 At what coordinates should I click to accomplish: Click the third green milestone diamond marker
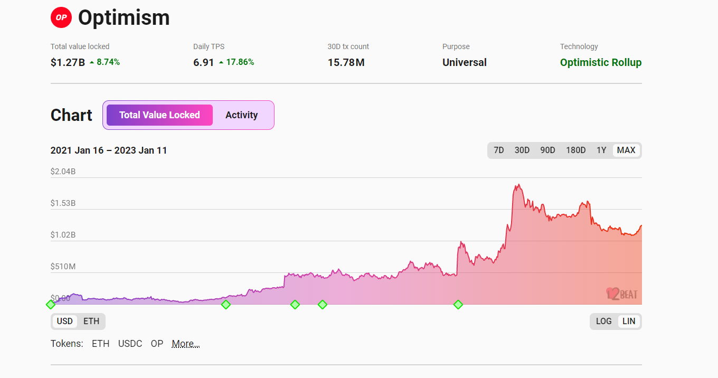point(295,305)
